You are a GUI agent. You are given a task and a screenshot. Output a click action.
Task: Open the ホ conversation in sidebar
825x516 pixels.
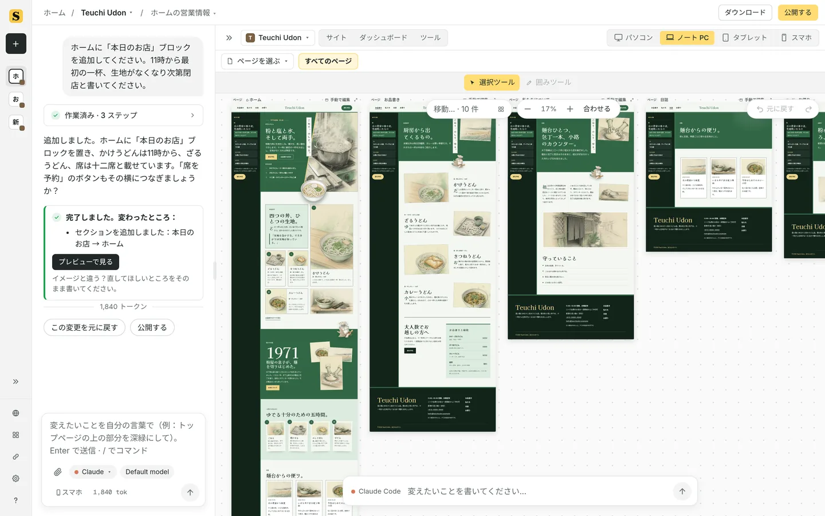coord(16,76)
